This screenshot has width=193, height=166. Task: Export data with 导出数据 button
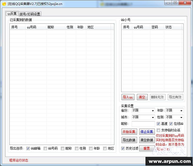click(x=129, y=140)
